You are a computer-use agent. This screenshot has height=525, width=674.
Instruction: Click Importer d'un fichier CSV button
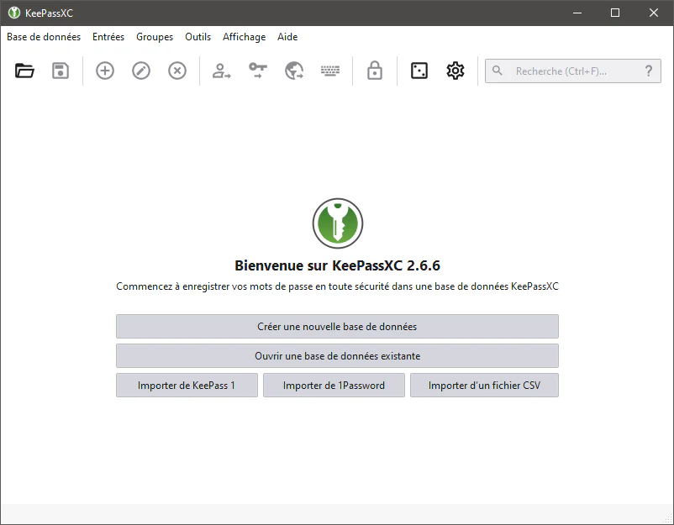pos(484,386)
